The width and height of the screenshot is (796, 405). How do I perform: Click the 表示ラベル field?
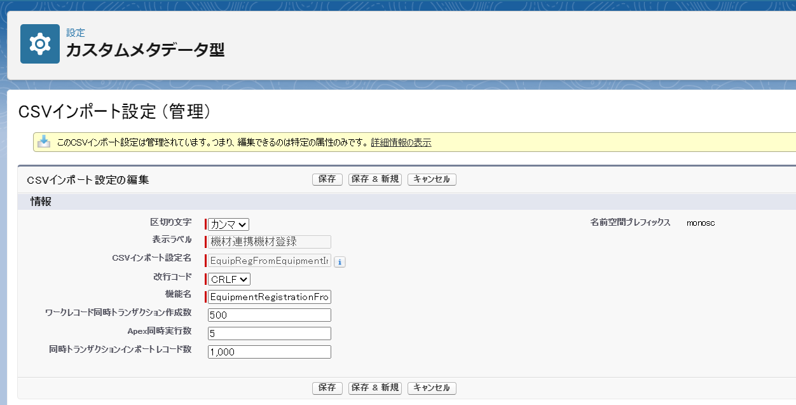[270, 242]
